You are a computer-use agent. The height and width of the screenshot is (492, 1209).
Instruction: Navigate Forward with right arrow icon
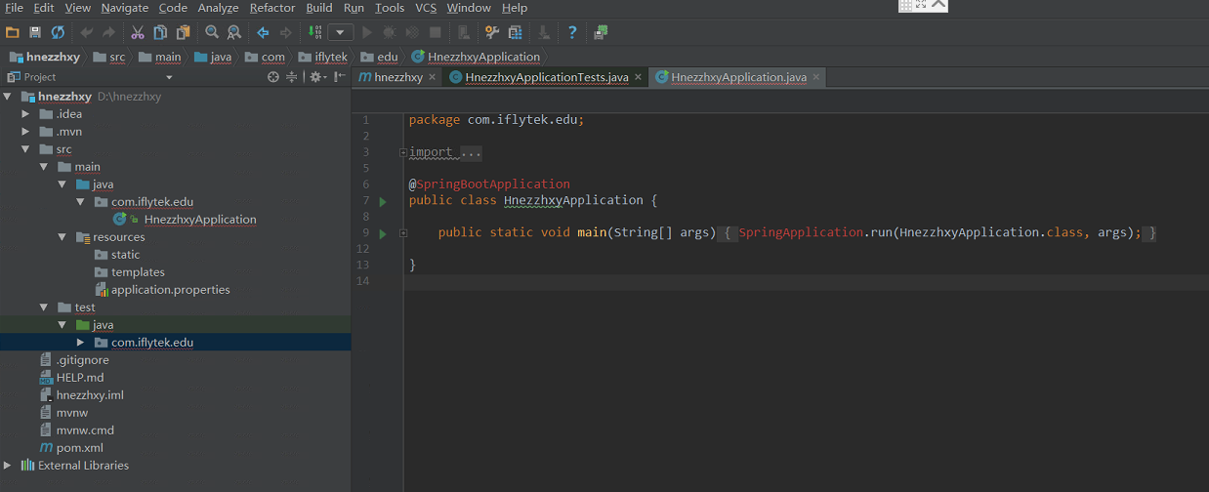point(285,32)
